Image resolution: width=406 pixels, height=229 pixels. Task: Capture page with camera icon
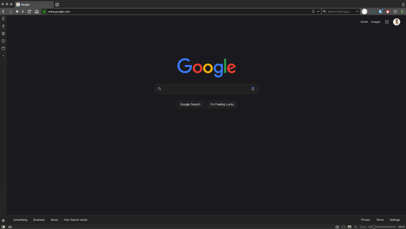click(x=337, y=227)
